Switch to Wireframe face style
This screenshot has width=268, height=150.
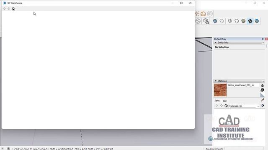[230, 21]
